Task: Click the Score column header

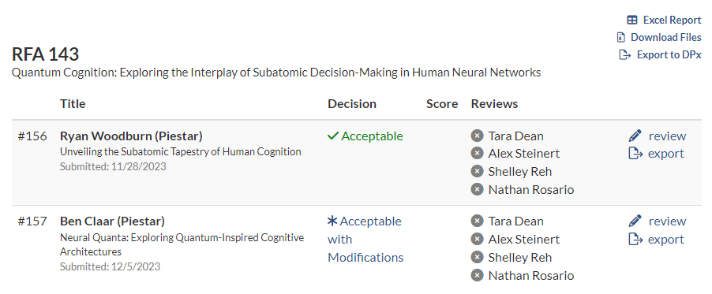Action: tap(442, 104)
